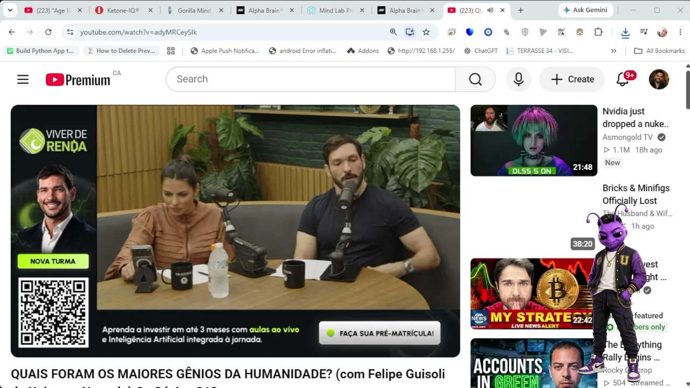Close the active YouTube tab
The width and height of the screenshot is (690, 388).
(x=502, y=10)
